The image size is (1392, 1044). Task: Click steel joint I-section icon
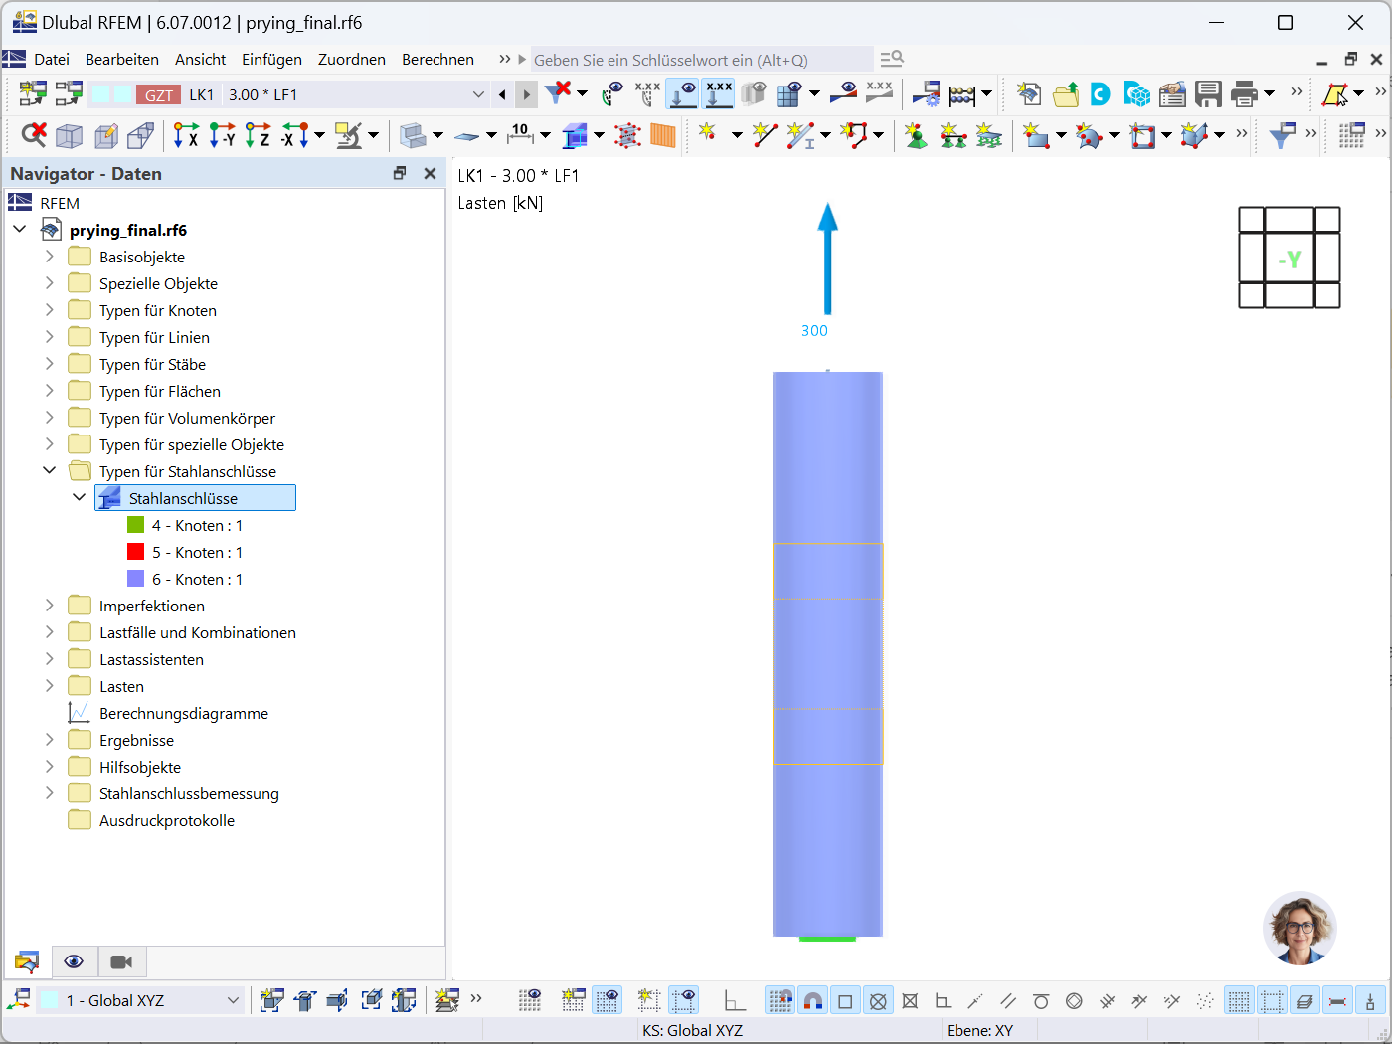pyautogui.click(x=575, y=135)
